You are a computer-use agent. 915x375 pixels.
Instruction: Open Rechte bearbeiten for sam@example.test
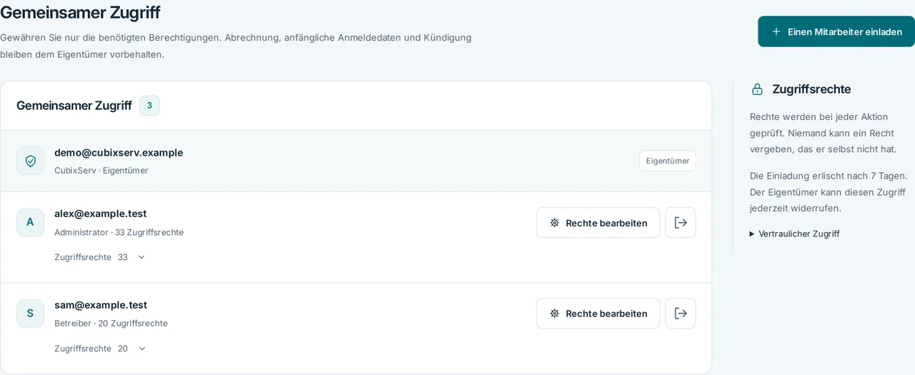click(x=598, y=314)
